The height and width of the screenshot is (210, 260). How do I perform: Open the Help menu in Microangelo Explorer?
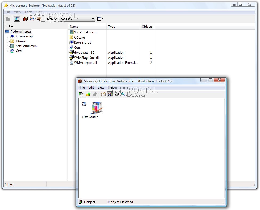tap(39, 12)
